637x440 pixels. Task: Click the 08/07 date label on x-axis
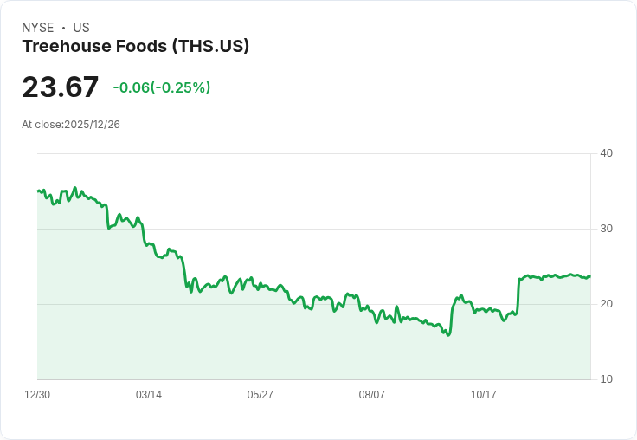(371, 395)
